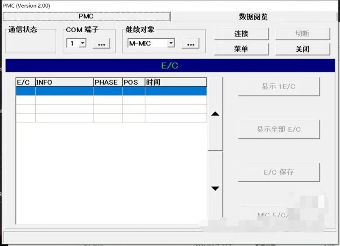340x246 pixels.
Task: Click the 显示全部 E/C button
Action: coord(279,130)
